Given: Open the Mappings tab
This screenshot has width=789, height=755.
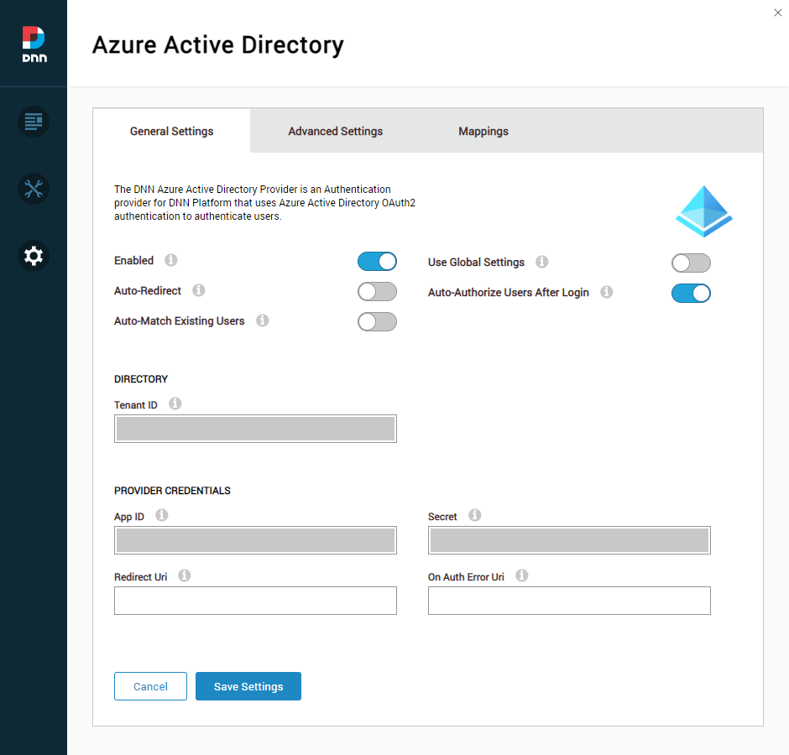Looking at the screenshot, I should click(483, 131).
